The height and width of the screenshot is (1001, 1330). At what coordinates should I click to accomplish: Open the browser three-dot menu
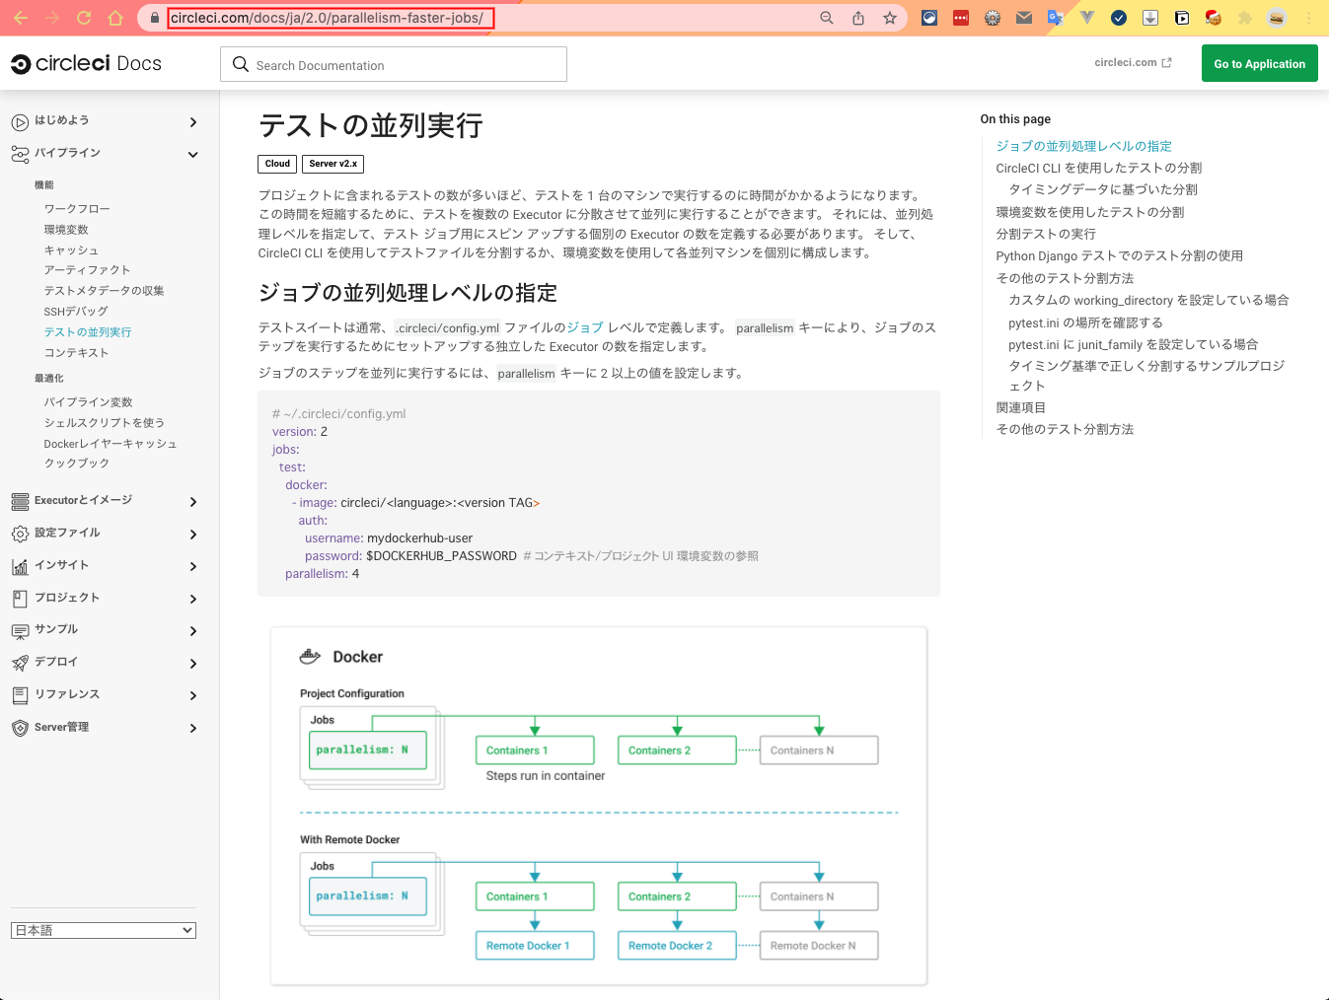(x=1309, y=18)
